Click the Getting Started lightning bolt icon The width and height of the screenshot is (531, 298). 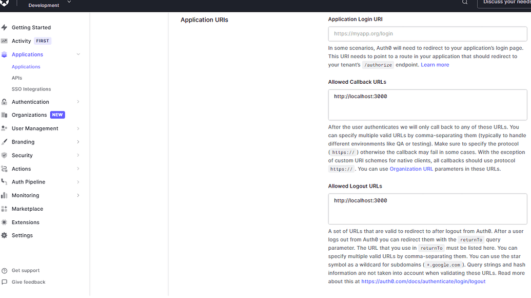click(5, 28)
